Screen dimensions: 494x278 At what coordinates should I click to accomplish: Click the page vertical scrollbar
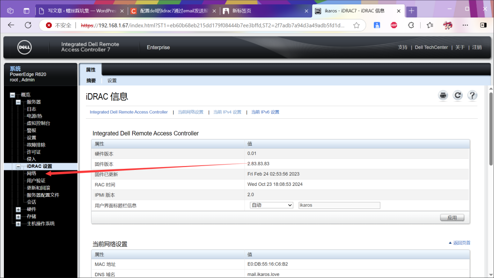[x=491, y=129]
